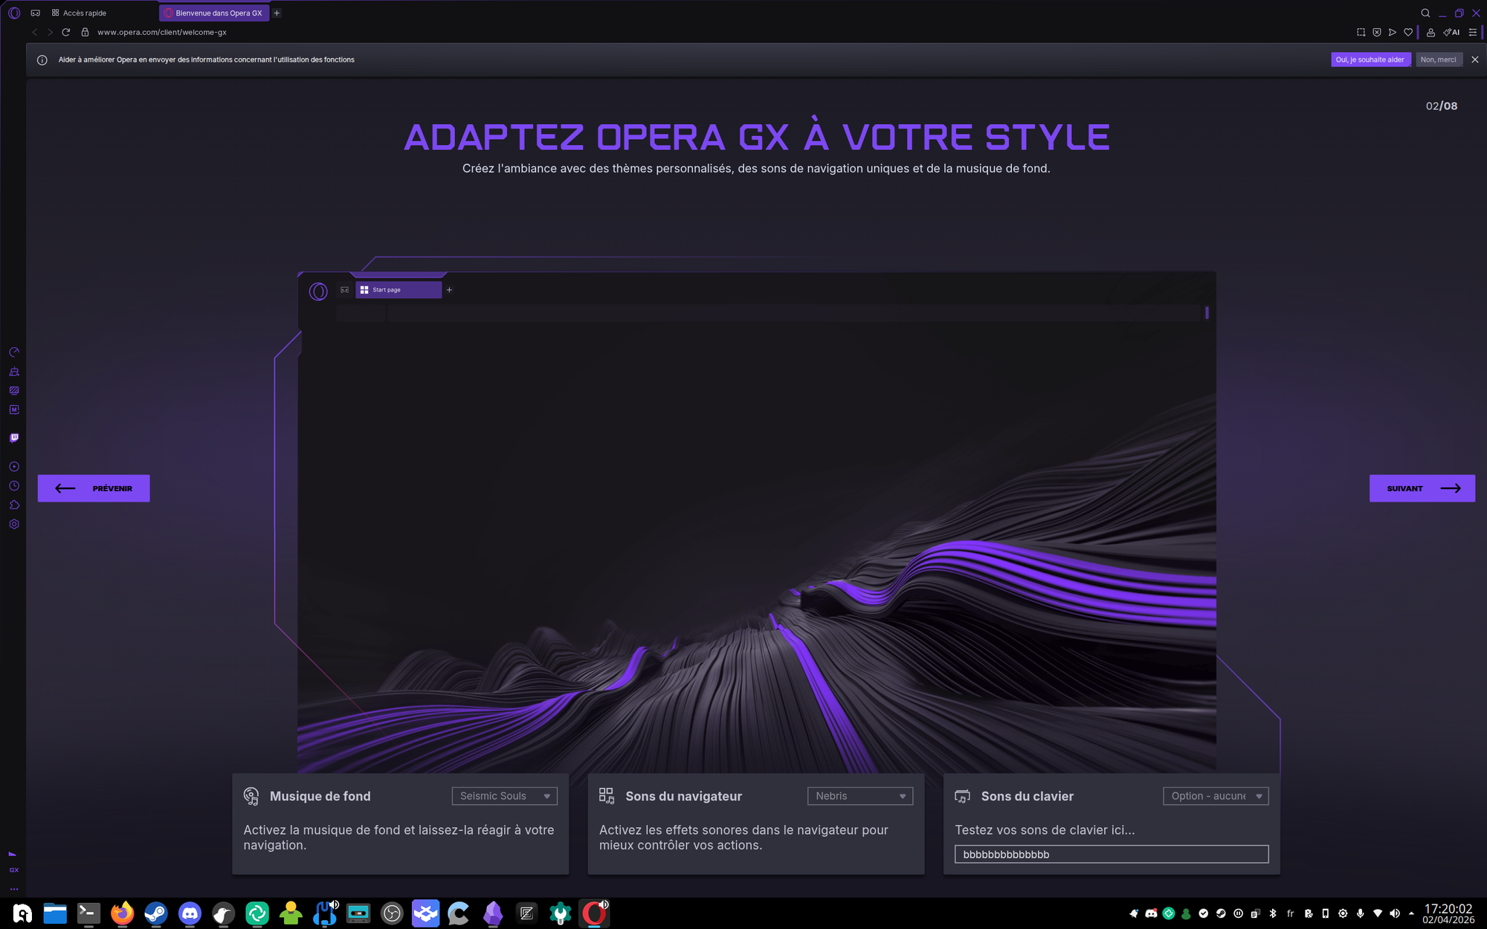This screenshot has height=929, width=1487.
Task: Expand the keyboard sounds Option dropdown
Action: tap(1215, 796)
